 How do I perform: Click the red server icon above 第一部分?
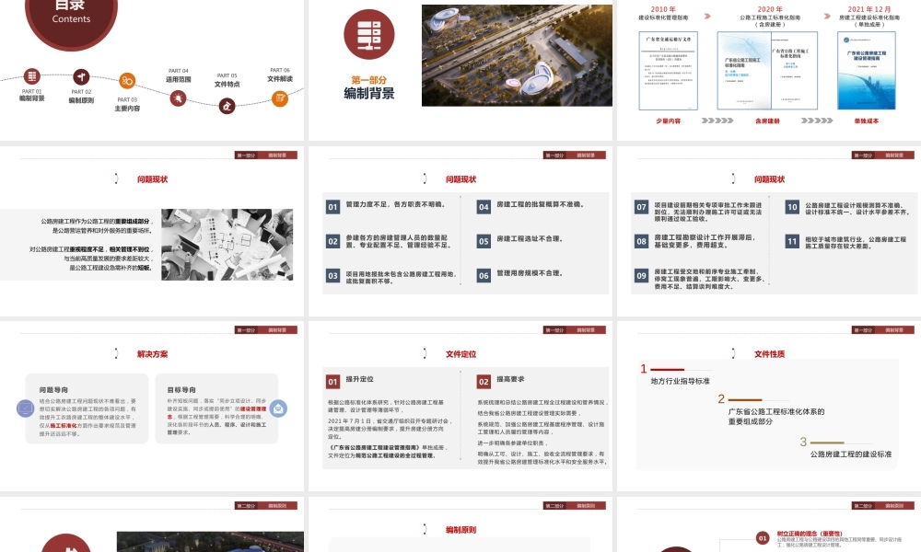pyautogui.click(x=369, y=35)
